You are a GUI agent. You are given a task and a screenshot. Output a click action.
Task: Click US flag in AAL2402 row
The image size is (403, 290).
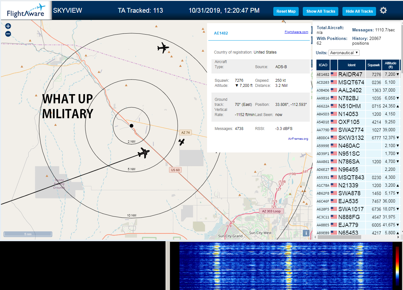[x=334, y=90]
